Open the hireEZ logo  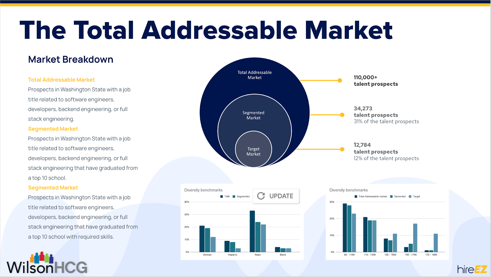click(472, 269)
